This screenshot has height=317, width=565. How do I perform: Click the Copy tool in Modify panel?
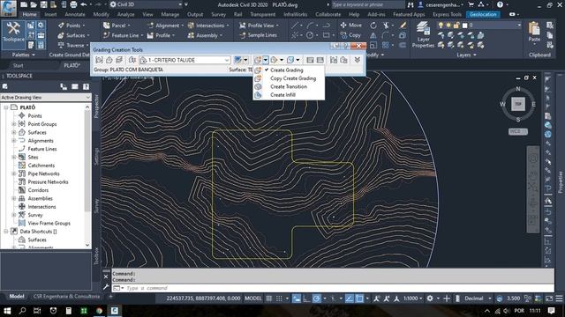(x=350, y=35)
